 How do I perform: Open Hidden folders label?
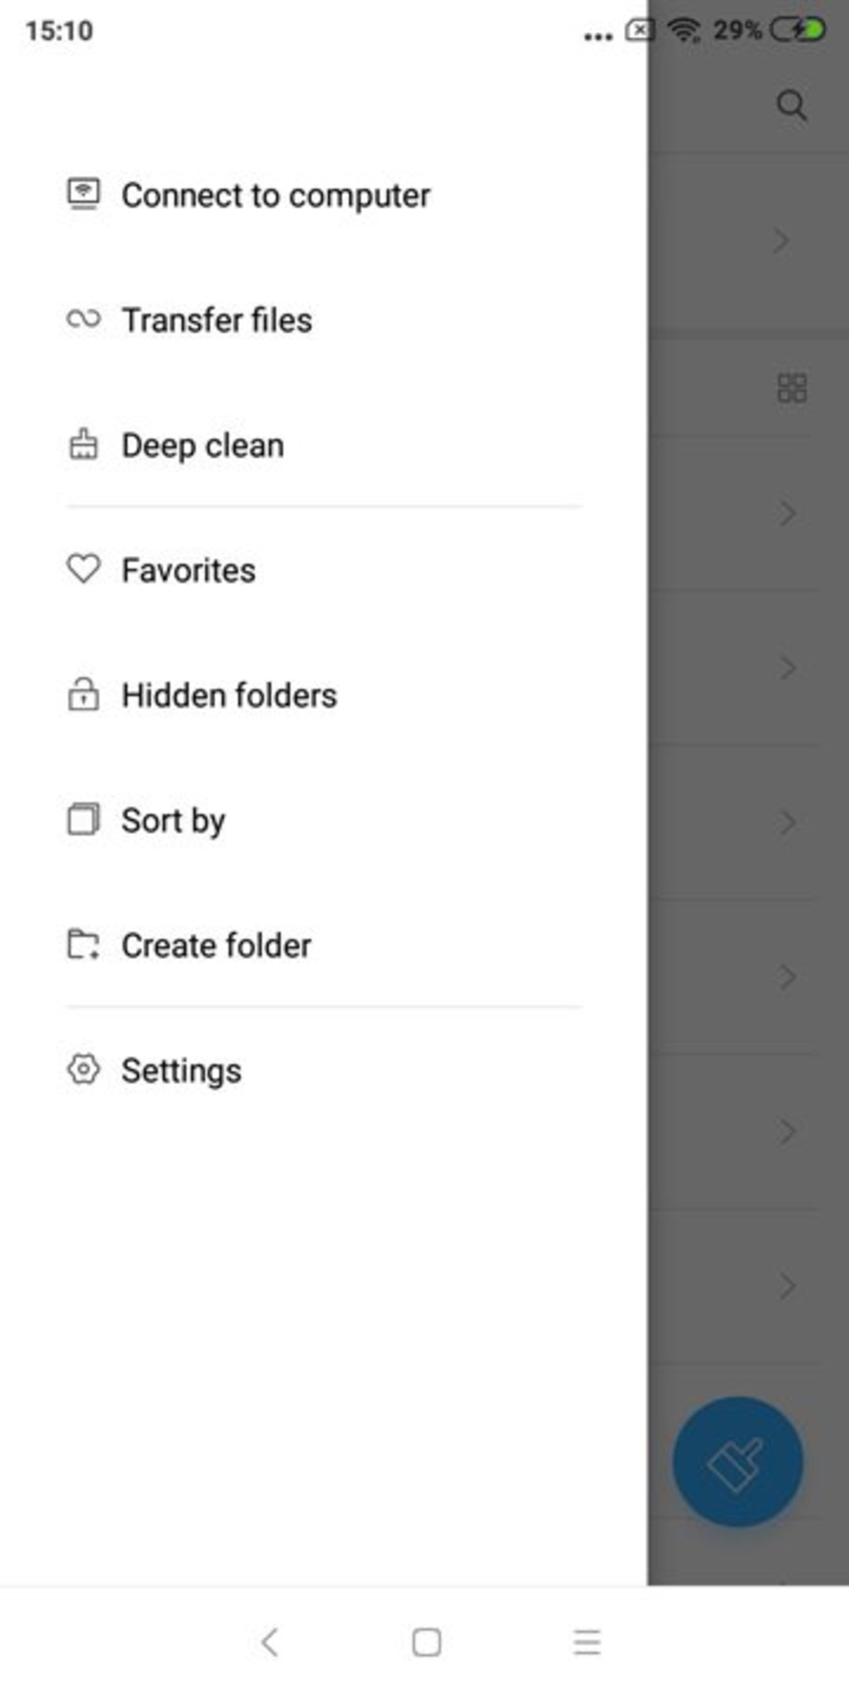pyautogui.click(x=229, y=696)
